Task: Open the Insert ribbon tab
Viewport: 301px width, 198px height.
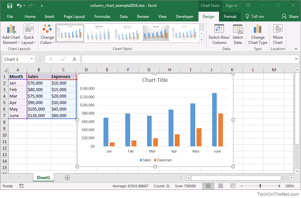Action: point(49,17)
